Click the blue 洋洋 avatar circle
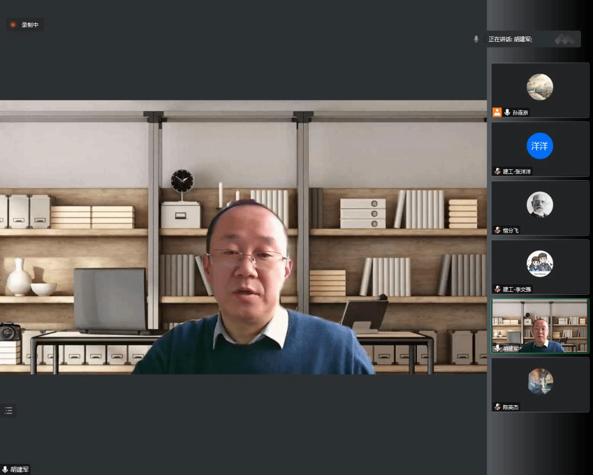The height and width of the screenshot is (475, 593). [x=540, y=146]
